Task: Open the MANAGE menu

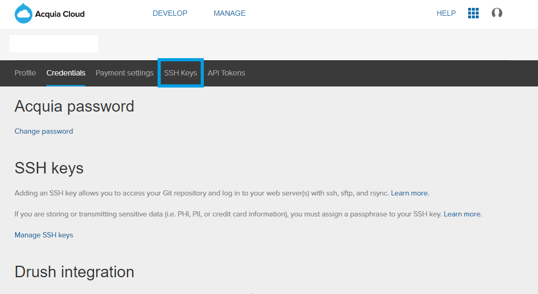Action: pyautogui.click(x=229, y=13)
